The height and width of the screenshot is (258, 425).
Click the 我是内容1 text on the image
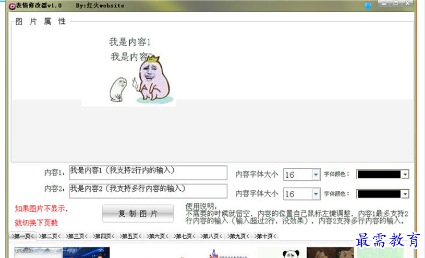129,42
